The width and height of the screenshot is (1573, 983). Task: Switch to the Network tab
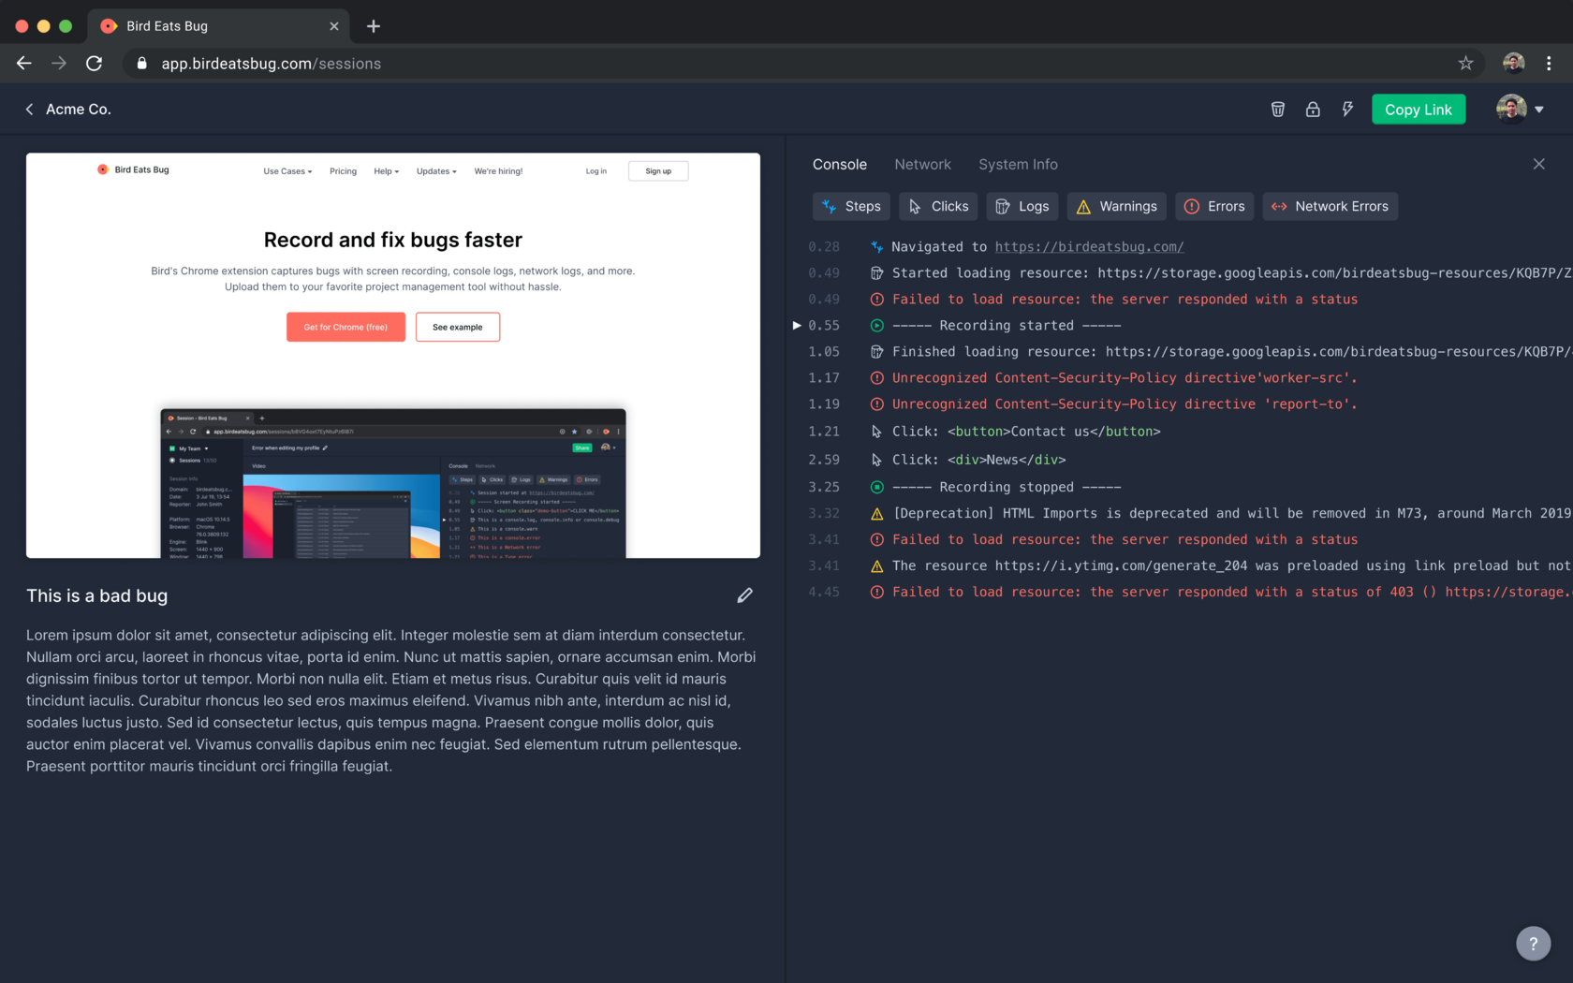pyautogui.click(x=922, y=164)
